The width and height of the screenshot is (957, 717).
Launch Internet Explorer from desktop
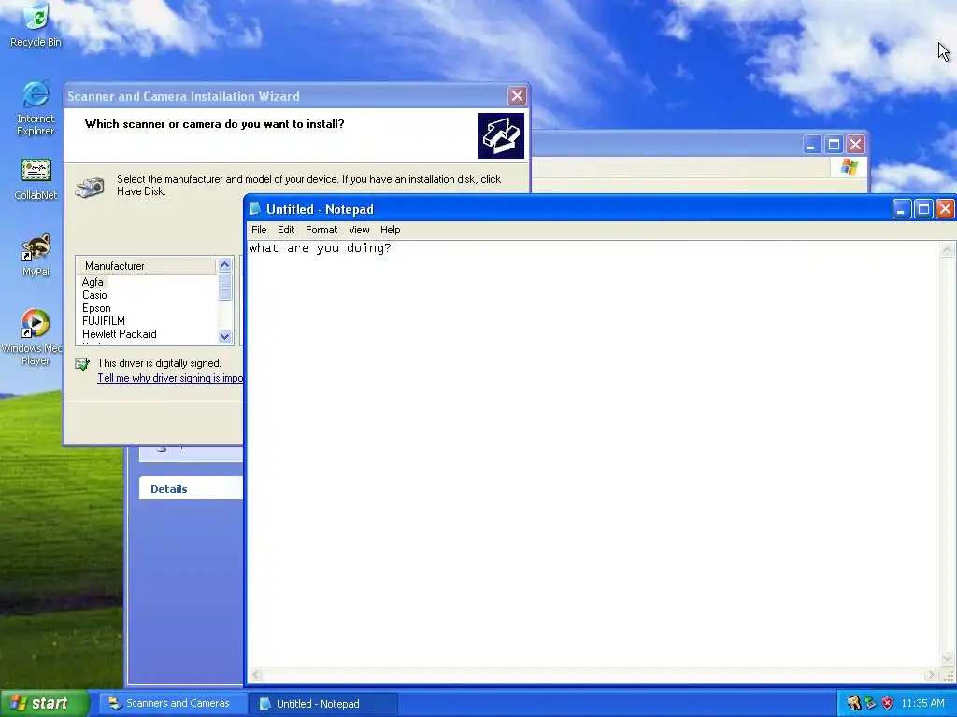coord(36,108)
